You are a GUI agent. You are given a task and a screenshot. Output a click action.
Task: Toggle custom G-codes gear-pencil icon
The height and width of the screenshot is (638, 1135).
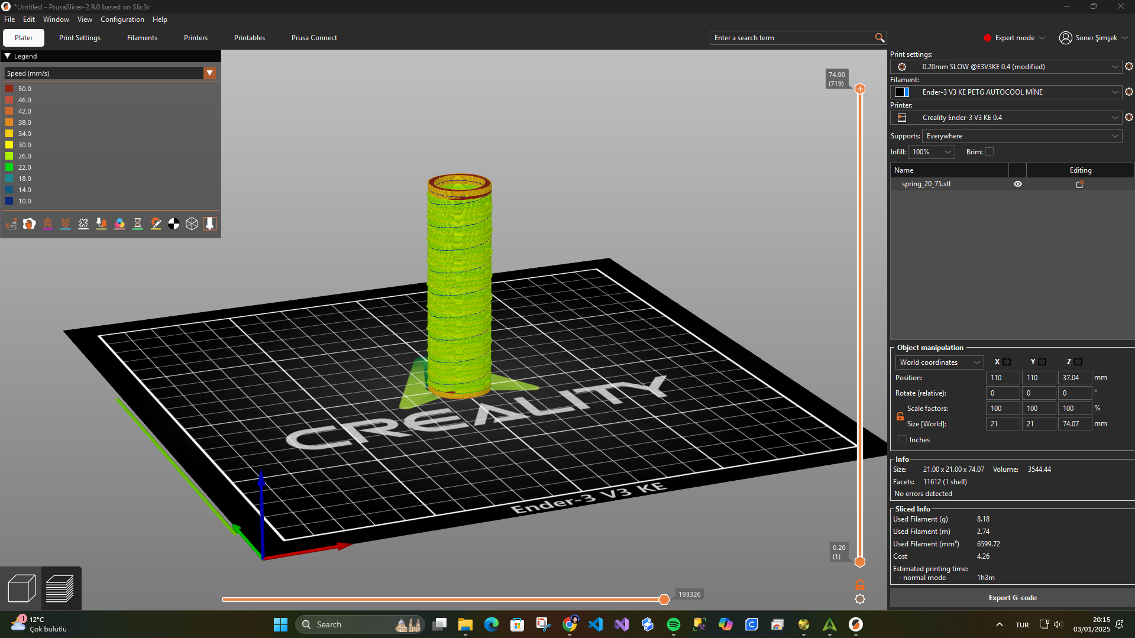tap(156, 224)
